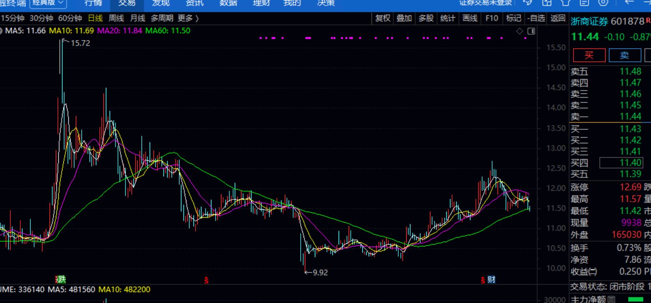This screenshot has height=303, width=651.
Task: Click 交易状态: 闭市阶段 status
Action: click(x=608, y=287)
